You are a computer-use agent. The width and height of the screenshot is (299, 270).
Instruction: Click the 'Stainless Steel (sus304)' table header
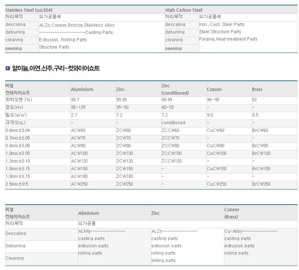click(29, 10)
